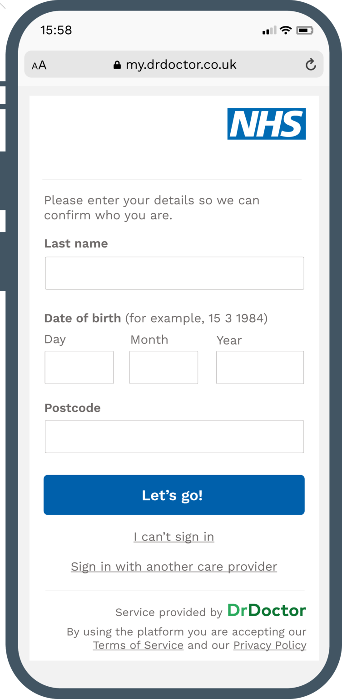Click the DrDoctor logo
The width and height of the screenshot is (342, 699).
(x=267, y=610)
